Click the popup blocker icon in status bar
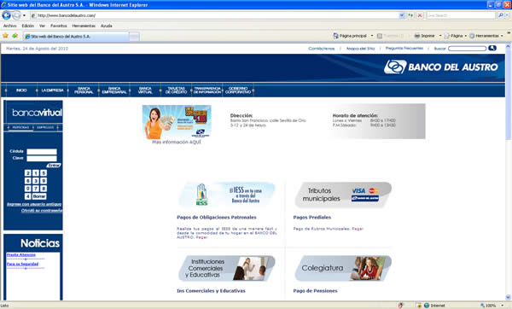The image size is (512, 309). click(401, 306)
